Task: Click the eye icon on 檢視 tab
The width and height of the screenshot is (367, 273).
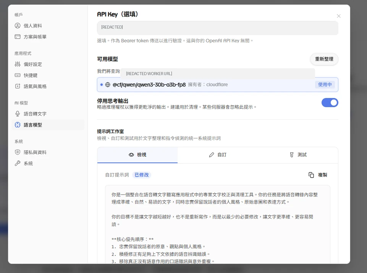Action: (x=131, y=155)
